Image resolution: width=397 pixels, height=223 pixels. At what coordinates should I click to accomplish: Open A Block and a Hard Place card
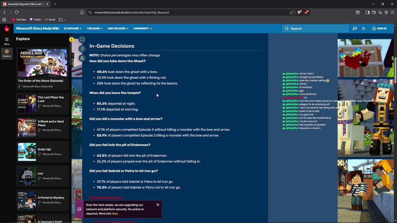click(x=42, y=128)
